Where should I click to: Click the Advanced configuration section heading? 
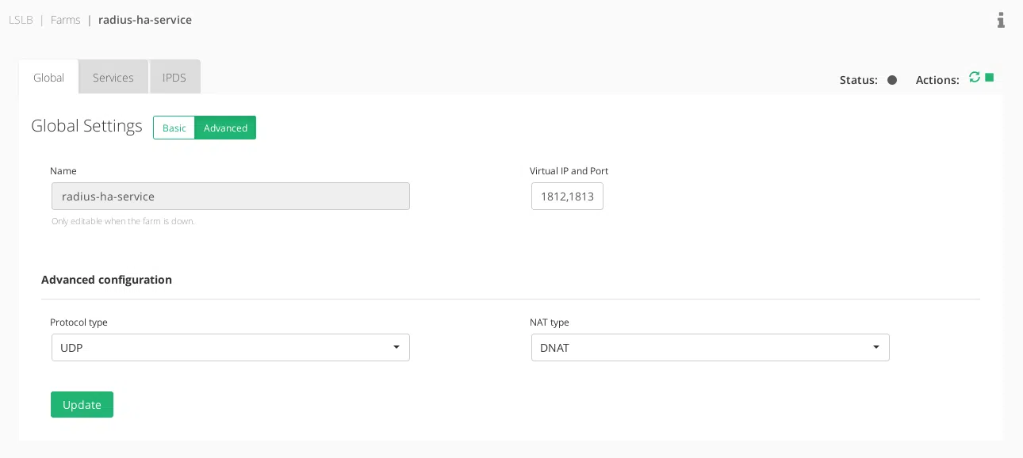coord(106,280)
